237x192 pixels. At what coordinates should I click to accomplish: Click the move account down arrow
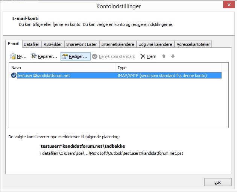[173, 56]
